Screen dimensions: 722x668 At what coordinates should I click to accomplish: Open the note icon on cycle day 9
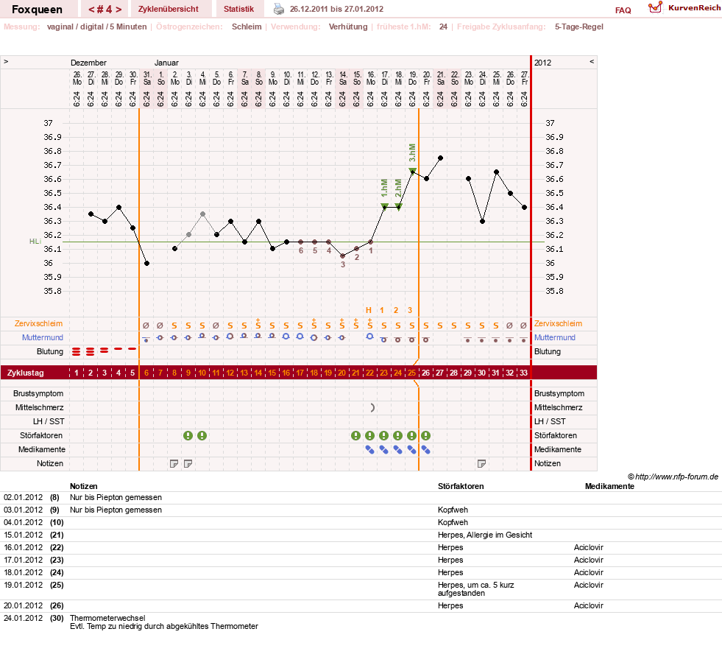pos(188,464)
